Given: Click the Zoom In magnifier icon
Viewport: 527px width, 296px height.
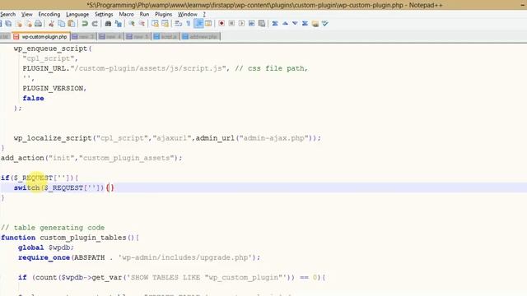Looking at the screenshot, I should (132, 24).
